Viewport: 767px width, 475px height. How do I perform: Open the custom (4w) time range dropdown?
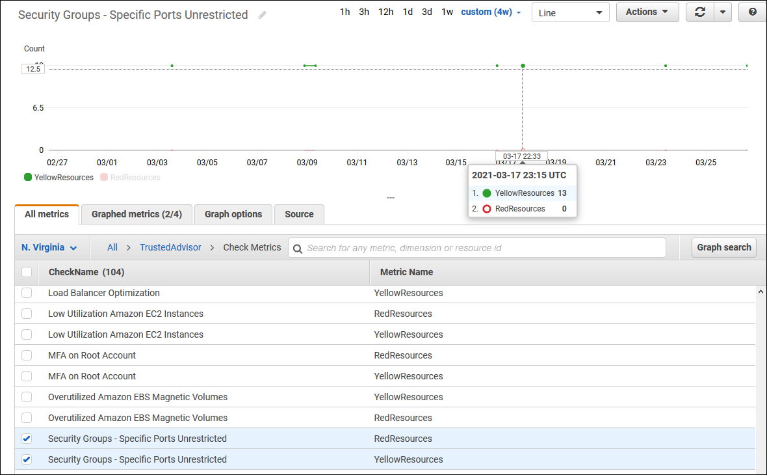[x=491, y=12]
